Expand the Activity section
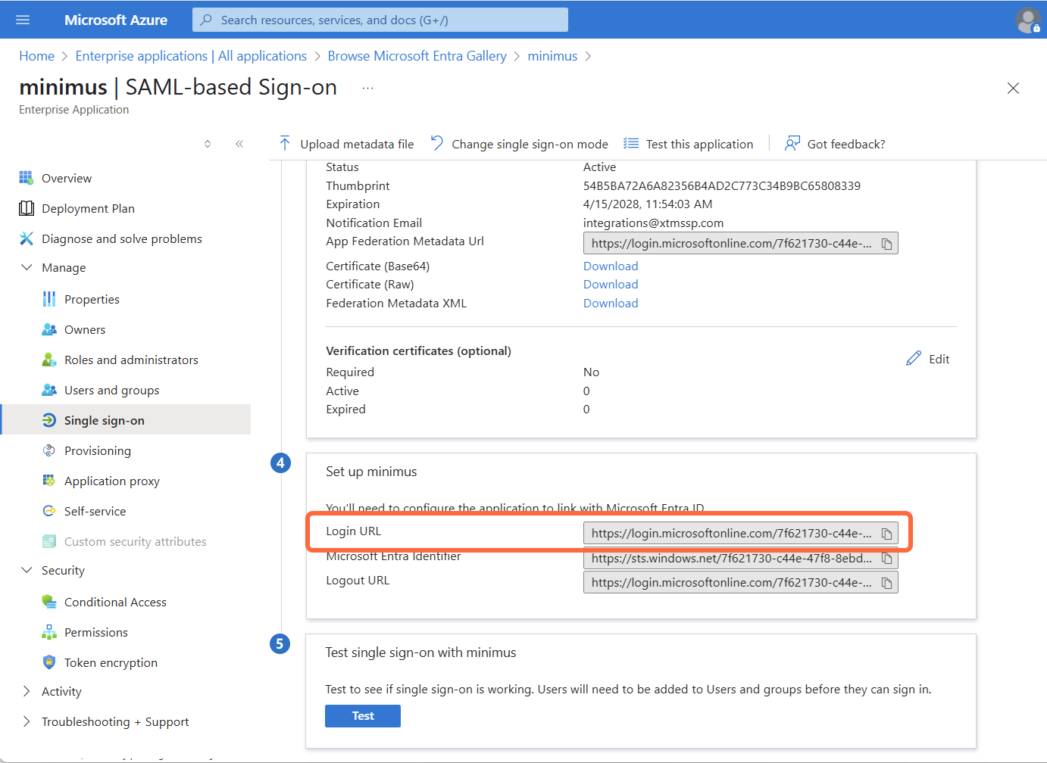This screenshot has width=1047, height=763. point(27,691)
